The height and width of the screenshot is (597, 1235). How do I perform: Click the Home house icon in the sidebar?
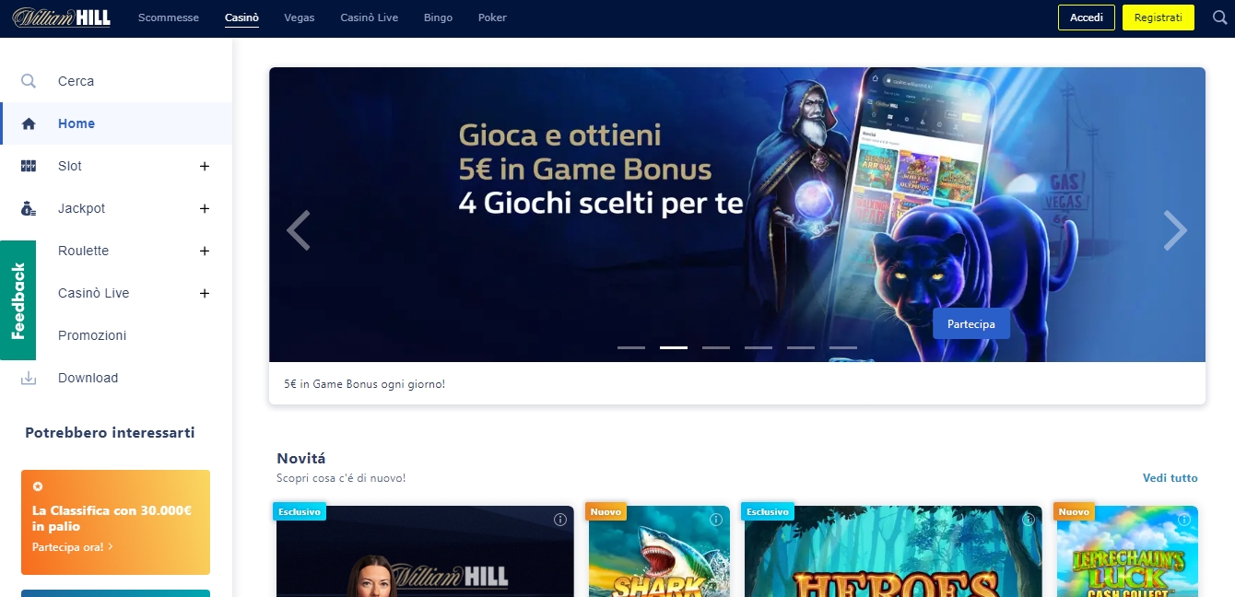(29, 123)
